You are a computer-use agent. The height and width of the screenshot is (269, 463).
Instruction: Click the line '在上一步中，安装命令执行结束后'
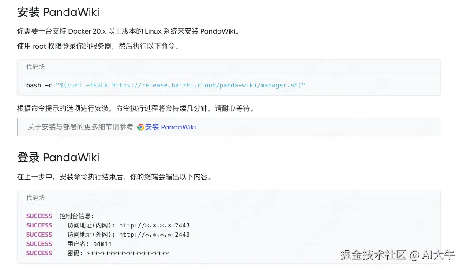pyautogui.click(x=116, y=177)
